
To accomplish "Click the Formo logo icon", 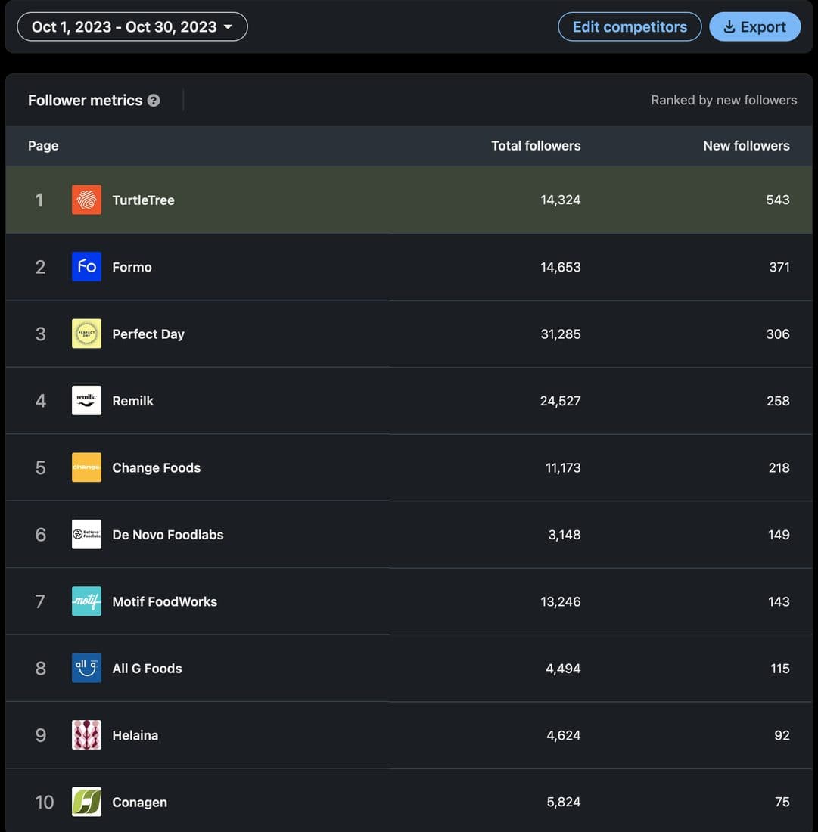I will (x=86, y=267).
